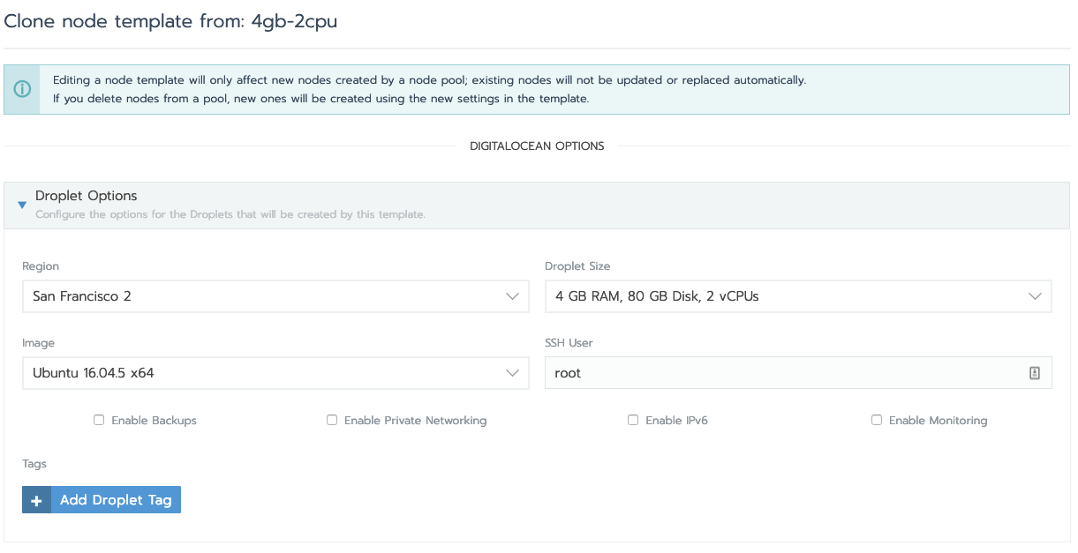1078x553 pixels.
Task: Click the Enable Monitoring label text
Action: [x=938, y=421]
